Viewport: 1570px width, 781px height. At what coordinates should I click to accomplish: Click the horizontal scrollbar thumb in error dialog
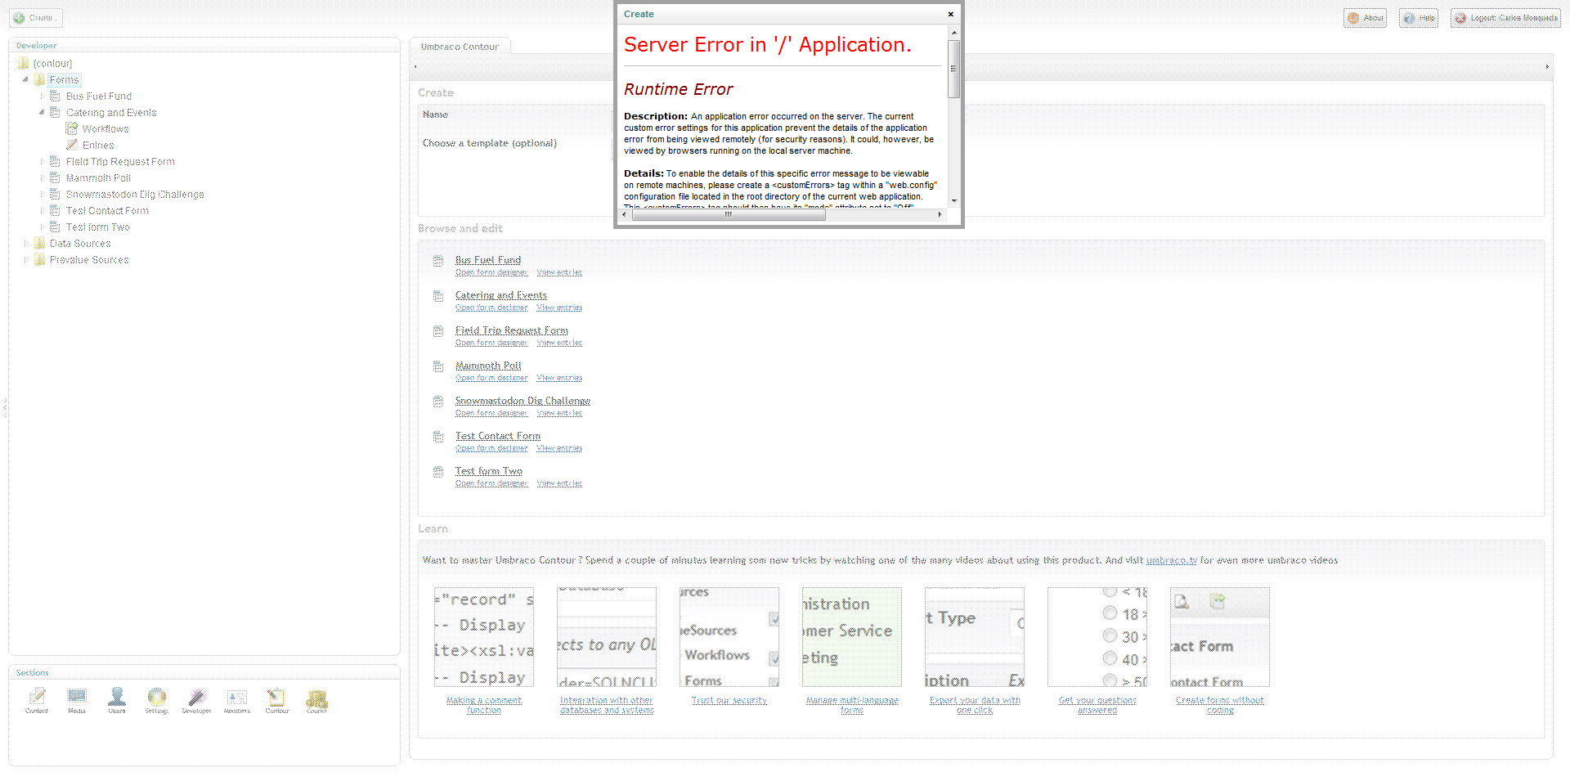(729, 214)
